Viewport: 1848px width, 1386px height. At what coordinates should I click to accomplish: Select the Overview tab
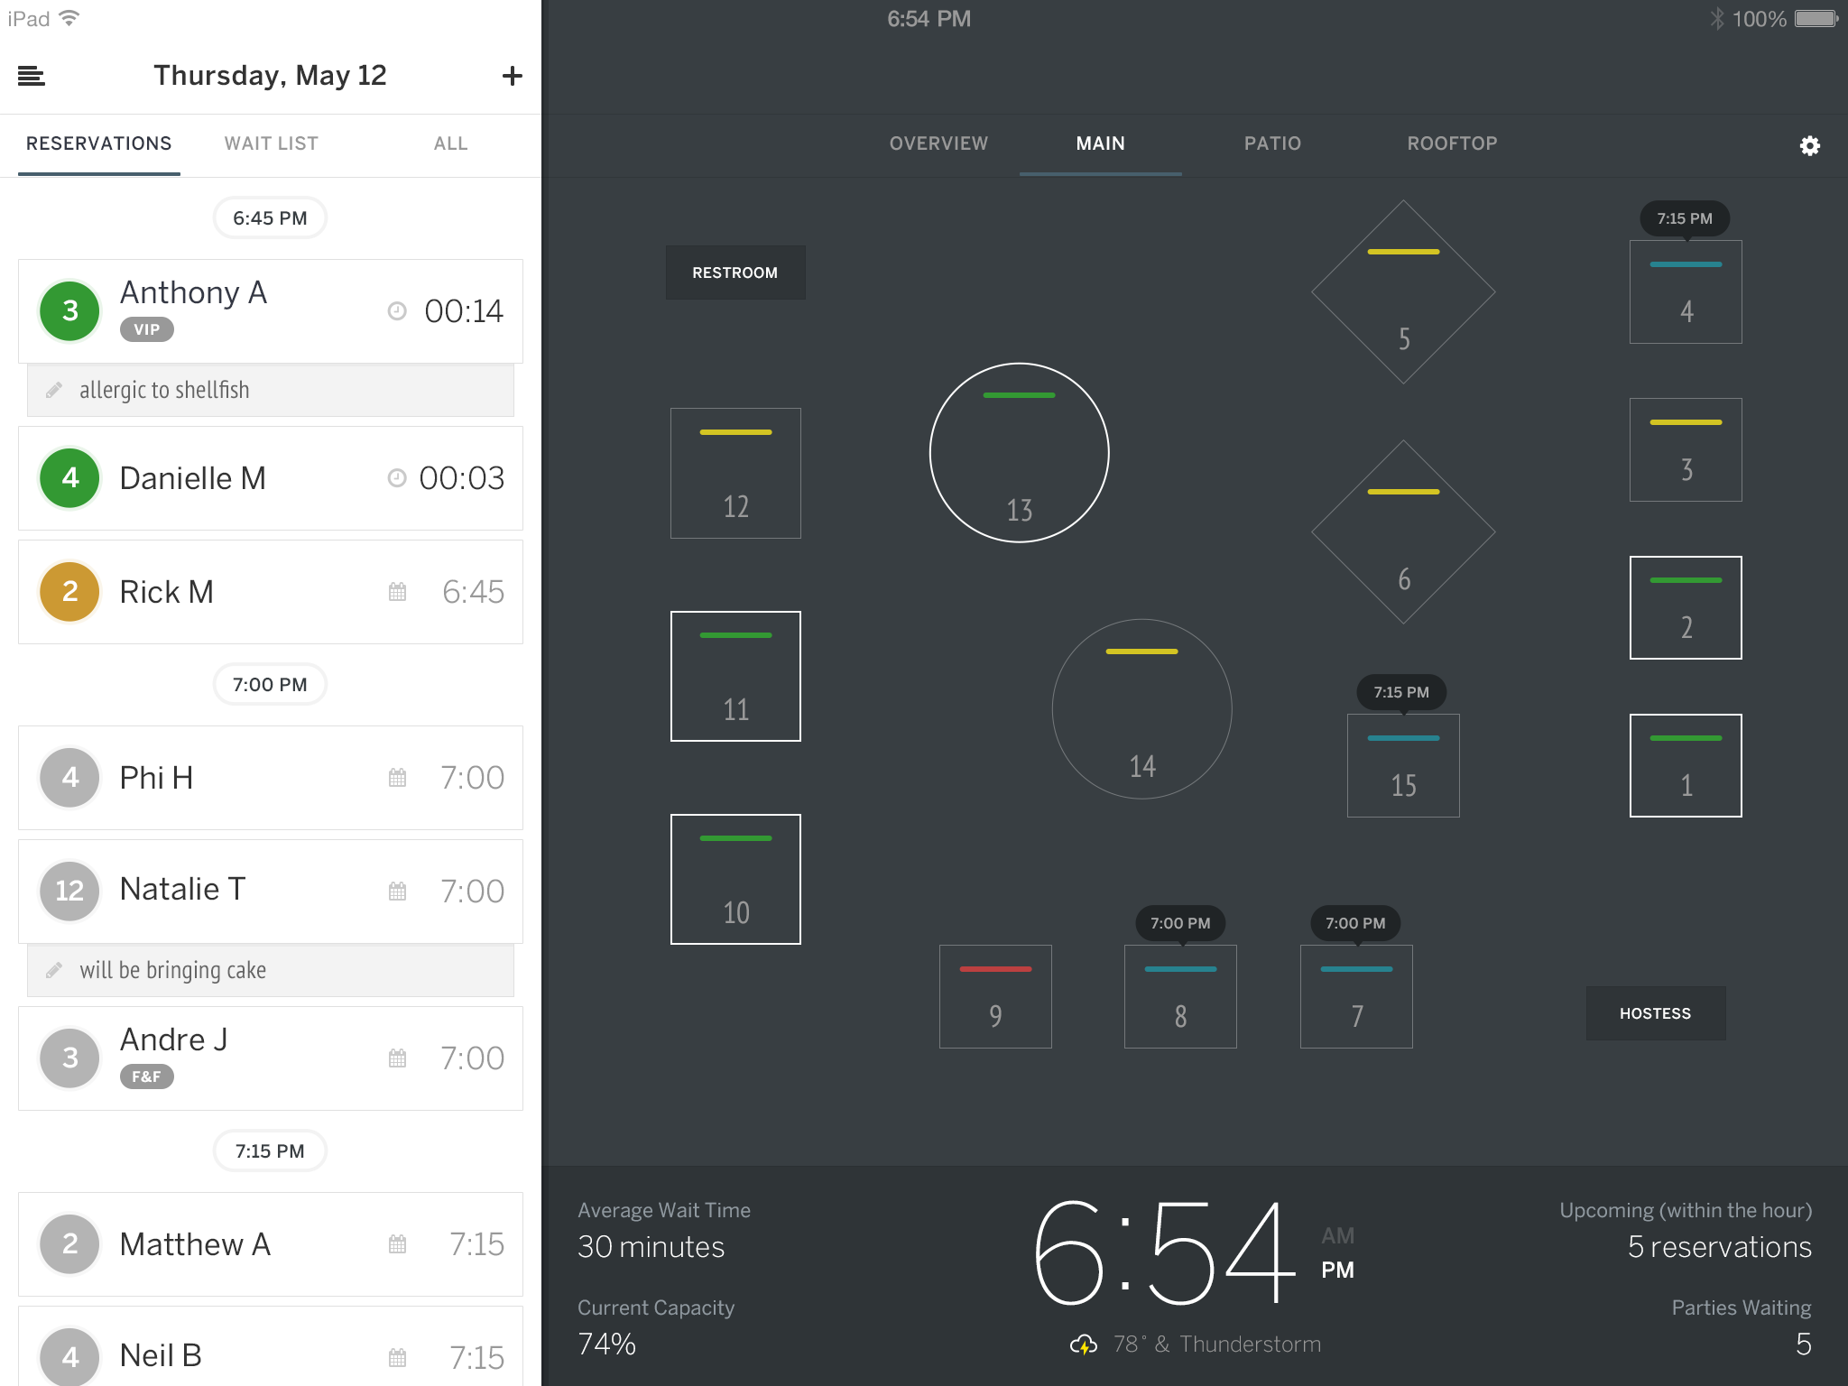tap(938, 143)
